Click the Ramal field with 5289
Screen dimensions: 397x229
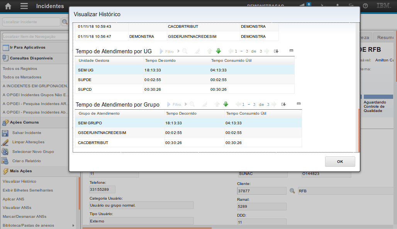click(x=261, y=207)
